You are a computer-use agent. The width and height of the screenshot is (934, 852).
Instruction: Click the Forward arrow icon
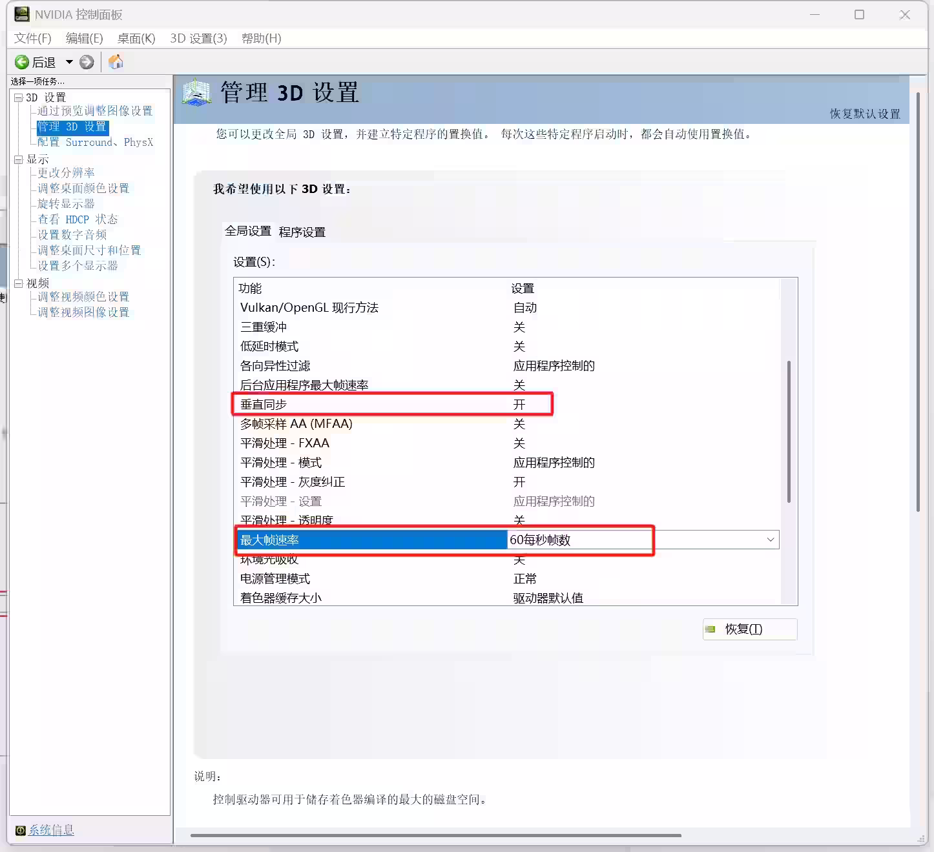click(x=87, y=62)
